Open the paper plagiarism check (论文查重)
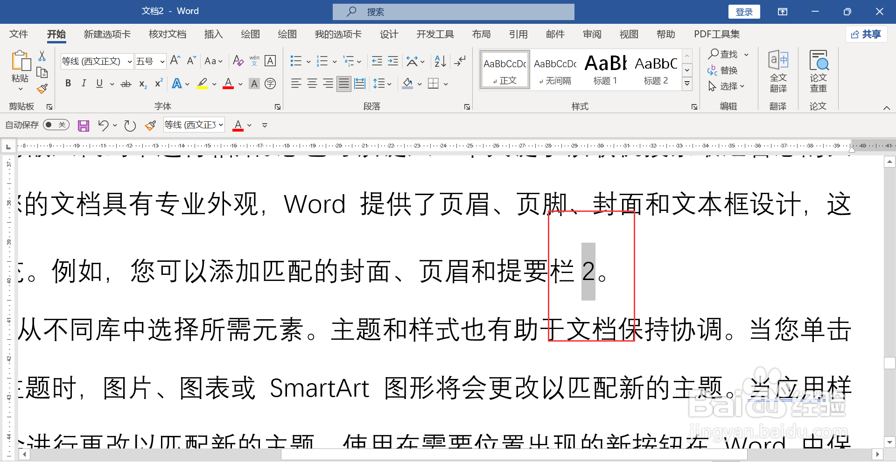Image resolution: width=896 pixels, height=462 pixels. pos(818,71)
